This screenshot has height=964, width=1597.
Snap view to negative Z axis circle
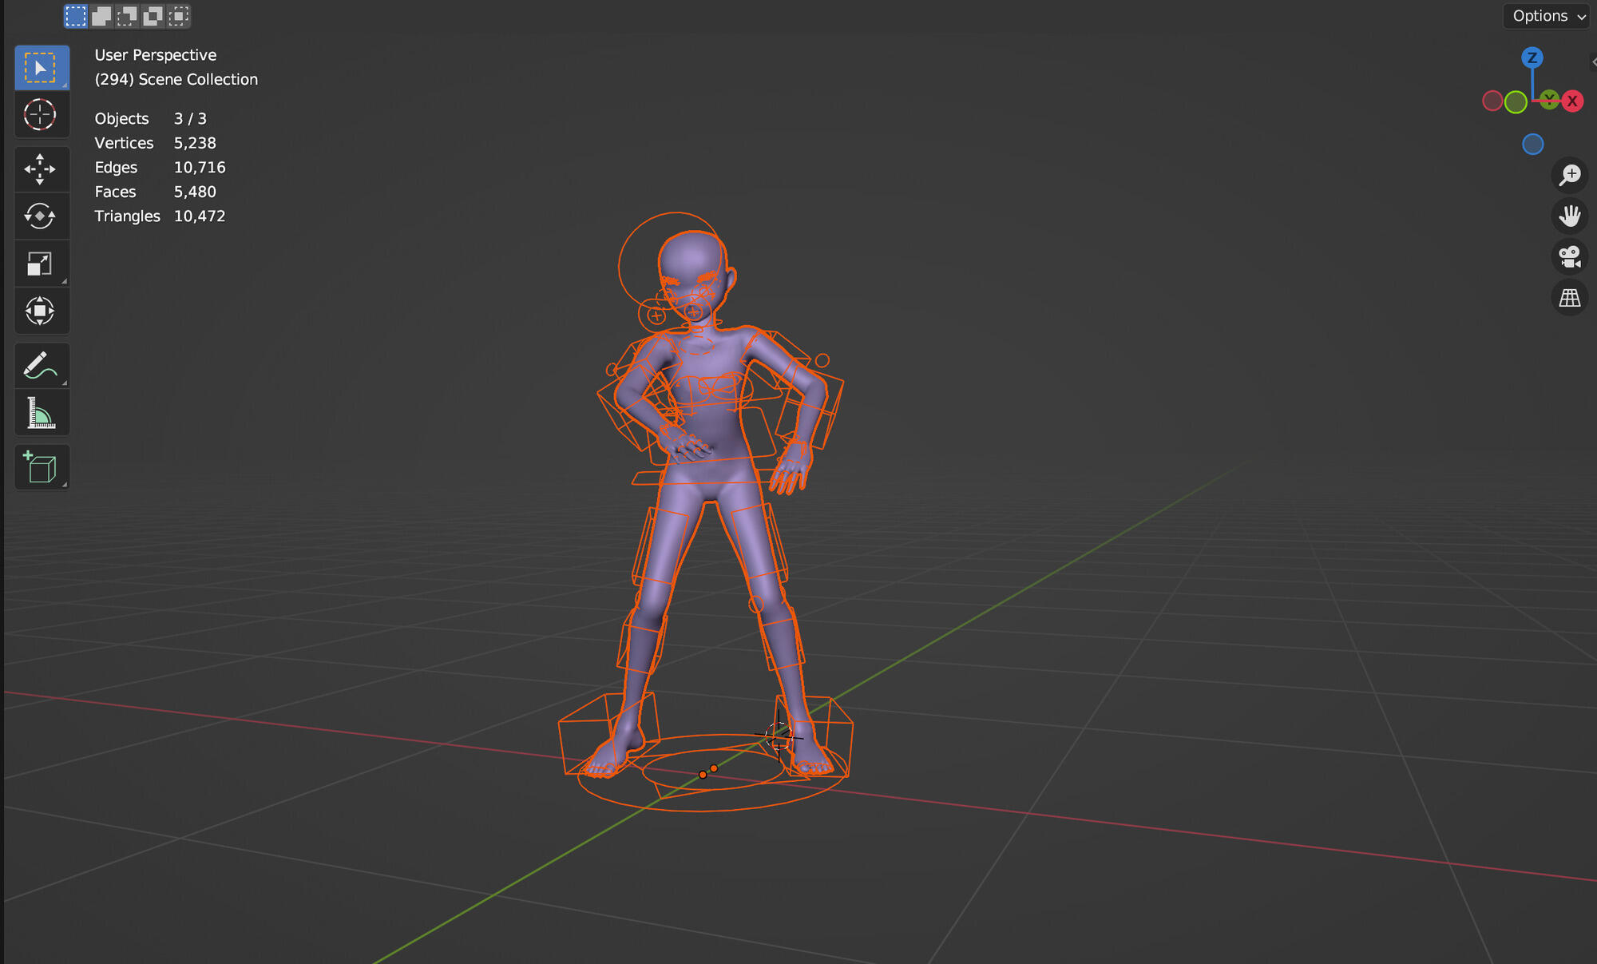1532,145
